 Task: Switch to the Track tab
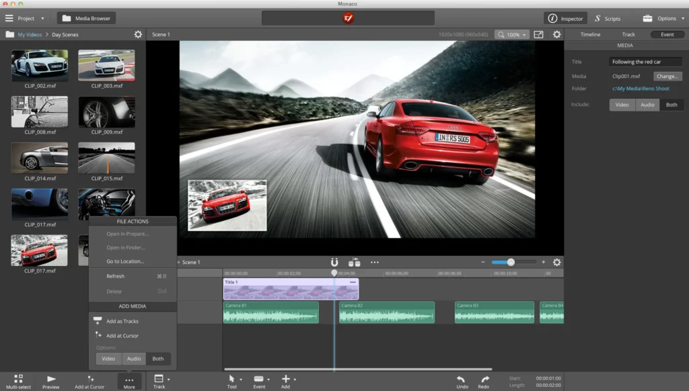[x=628, y=34]
